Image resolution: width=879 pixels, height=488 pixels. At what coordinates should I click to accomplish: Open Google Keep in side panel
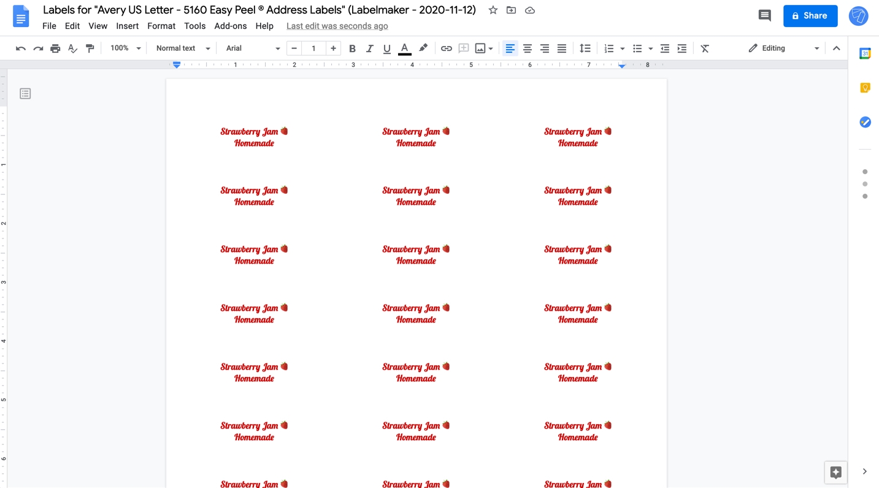pyautogui.click(x=865, y=88)
